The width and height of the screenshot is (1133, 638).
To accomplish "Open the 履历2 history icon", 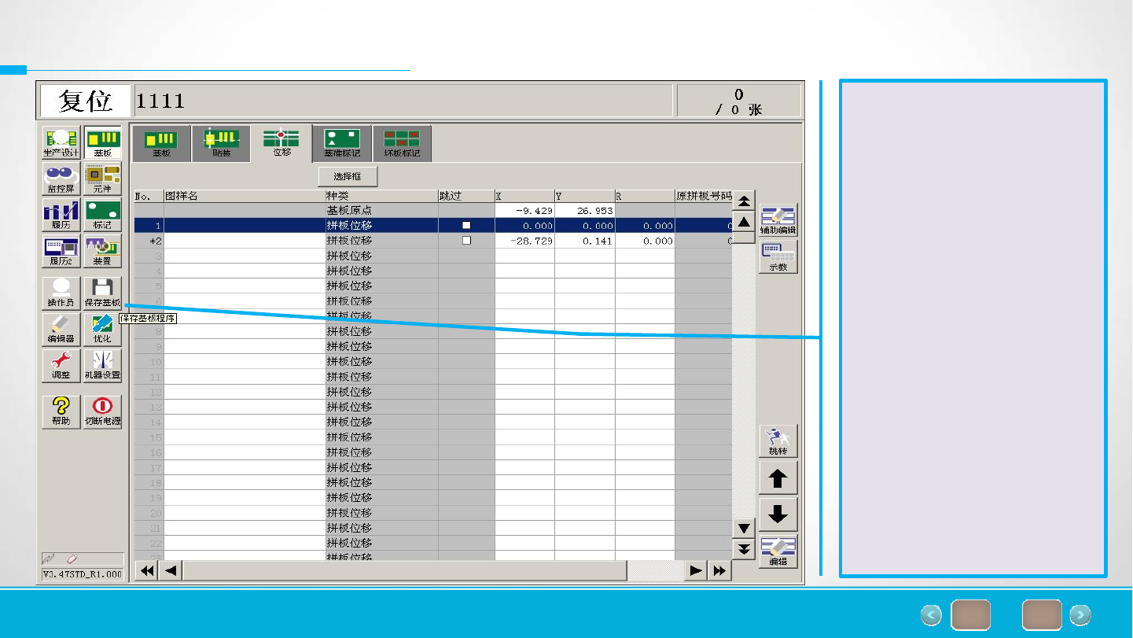I will pos(61,251).
